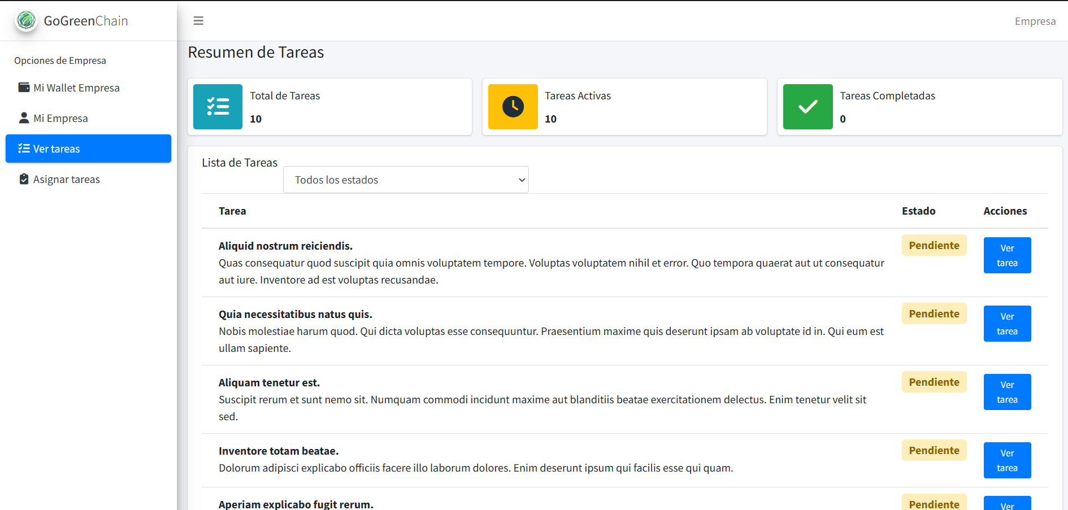The height and width of the screenshot is (510, 1068).
Task: Click task title Aliquam tenetur est
Action: click(269, 382)
